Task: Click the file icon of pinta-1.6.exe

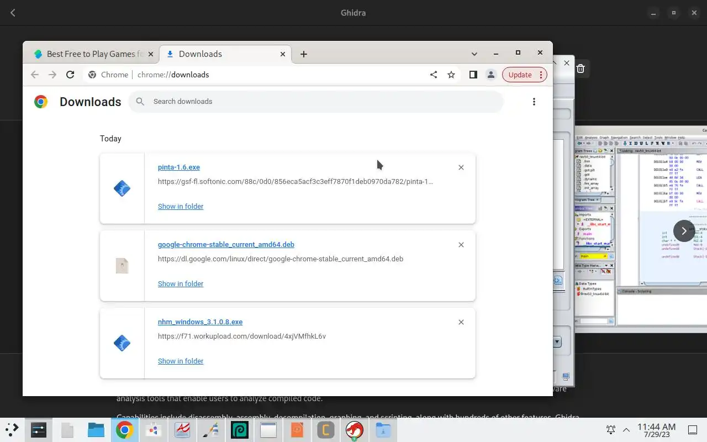Action: 122,188
